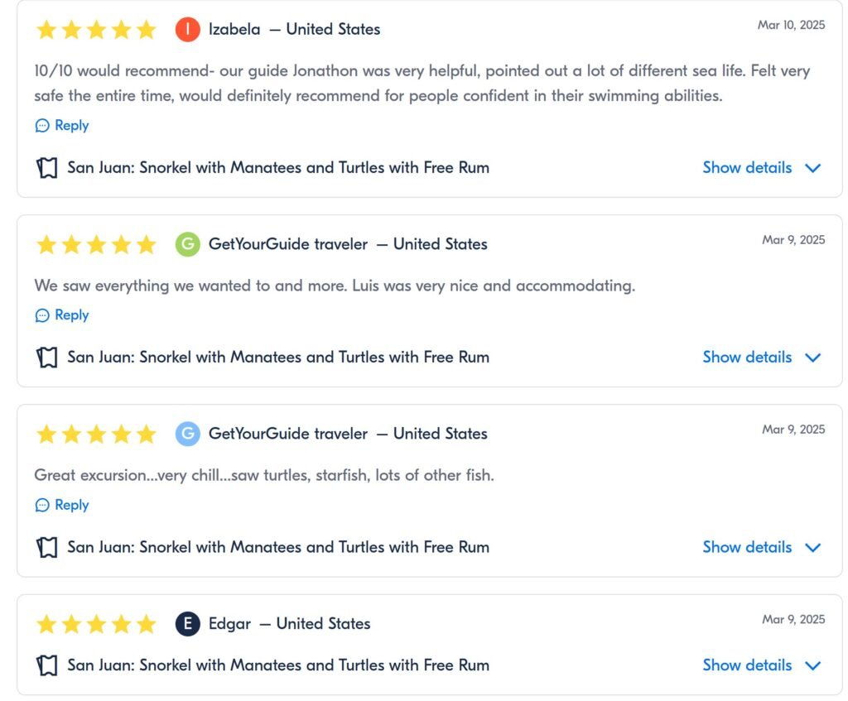Click map icon beside tour in Edgar's review
848x701 pixels.
point(47,665)
